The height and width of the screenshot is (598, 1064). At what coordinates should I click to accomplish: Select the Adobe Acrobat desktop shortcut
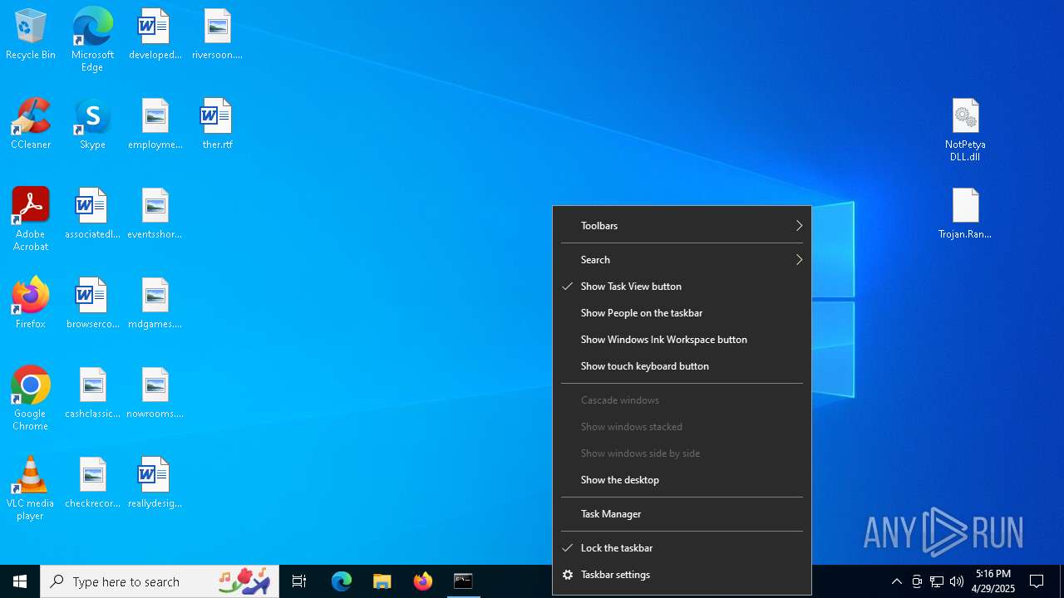point(31,220)
